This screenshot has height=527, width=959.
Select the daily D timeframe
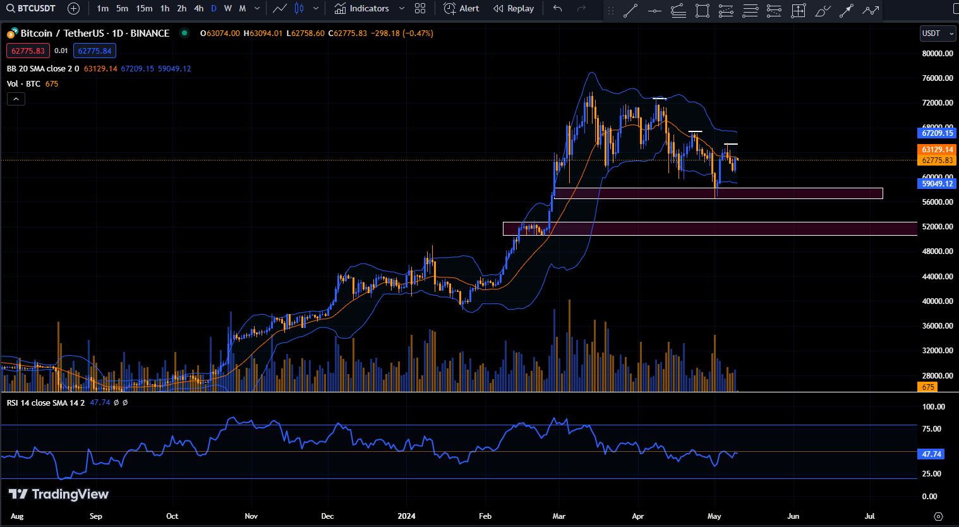pyautogui.click(x=214, y=8)
